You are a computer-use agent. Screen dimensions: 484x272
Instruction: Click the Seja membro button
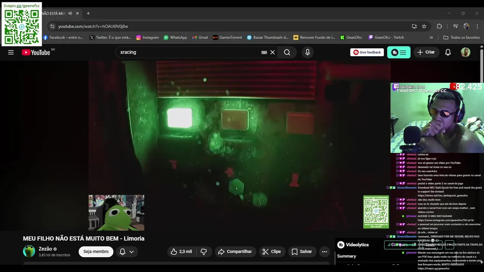[x=96, y=252]
